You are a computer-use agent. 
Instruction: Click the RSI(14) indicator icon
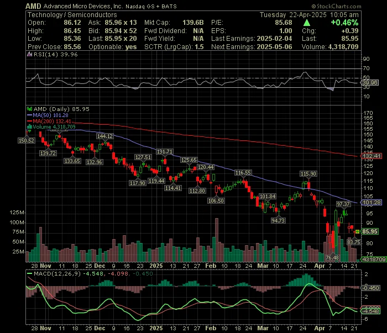30,54
